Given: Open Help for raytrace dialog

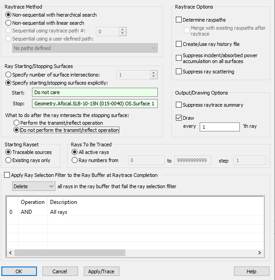Looking at the screenshot, I should coord(251,271).
